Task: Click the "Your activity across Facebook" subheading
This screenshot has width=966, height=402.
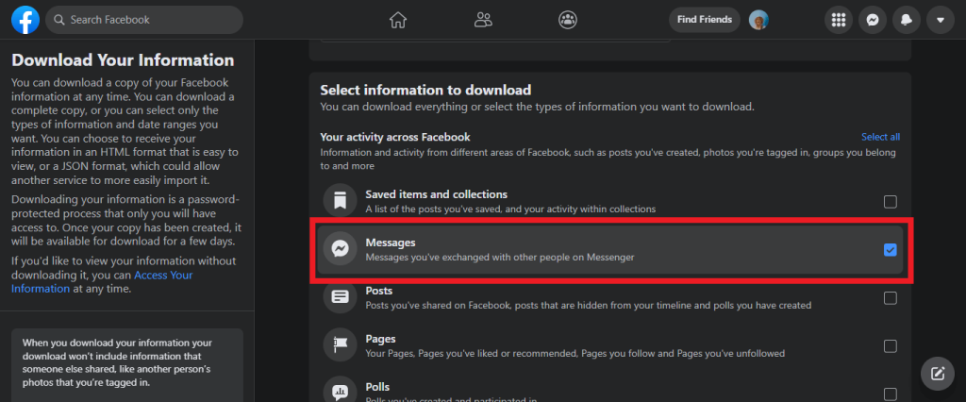Action: pos(395,137)
